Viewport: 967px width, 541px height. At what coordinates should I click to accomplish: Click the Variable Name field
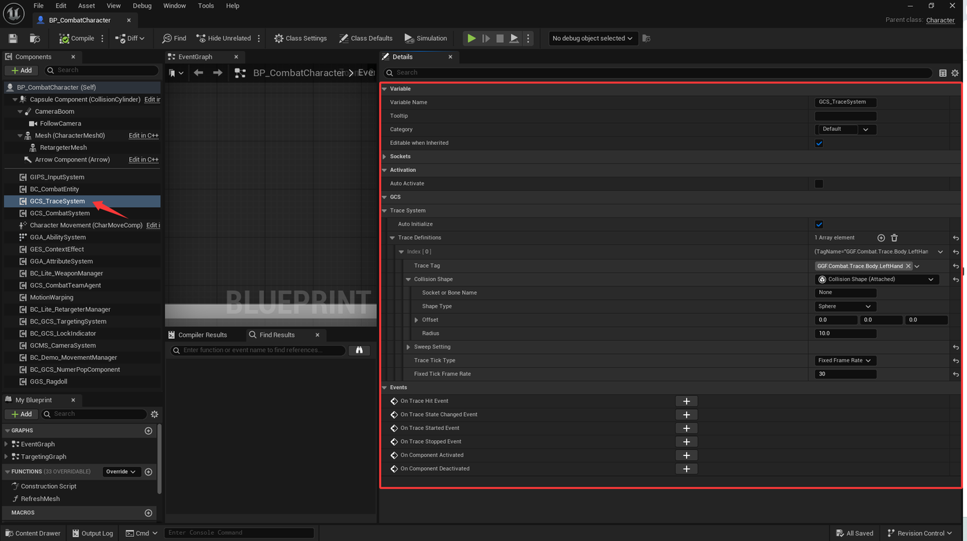[x=845, y=102]
